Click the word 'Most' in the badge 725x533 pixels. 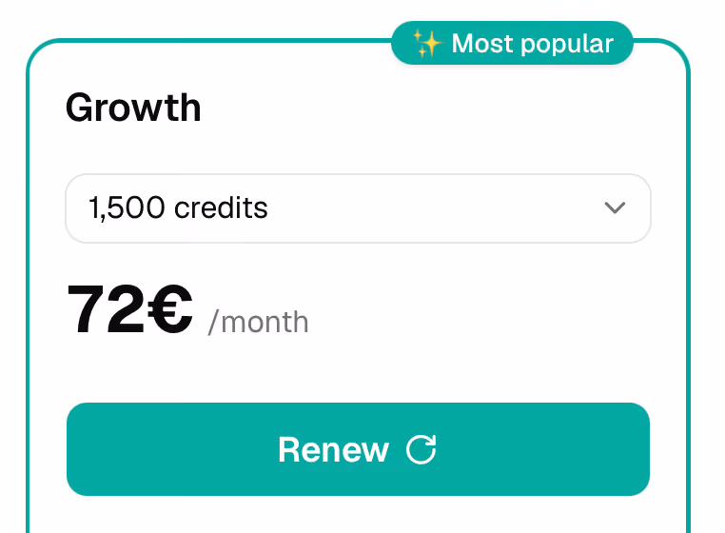pyautogui.click(x=482, y=44)
